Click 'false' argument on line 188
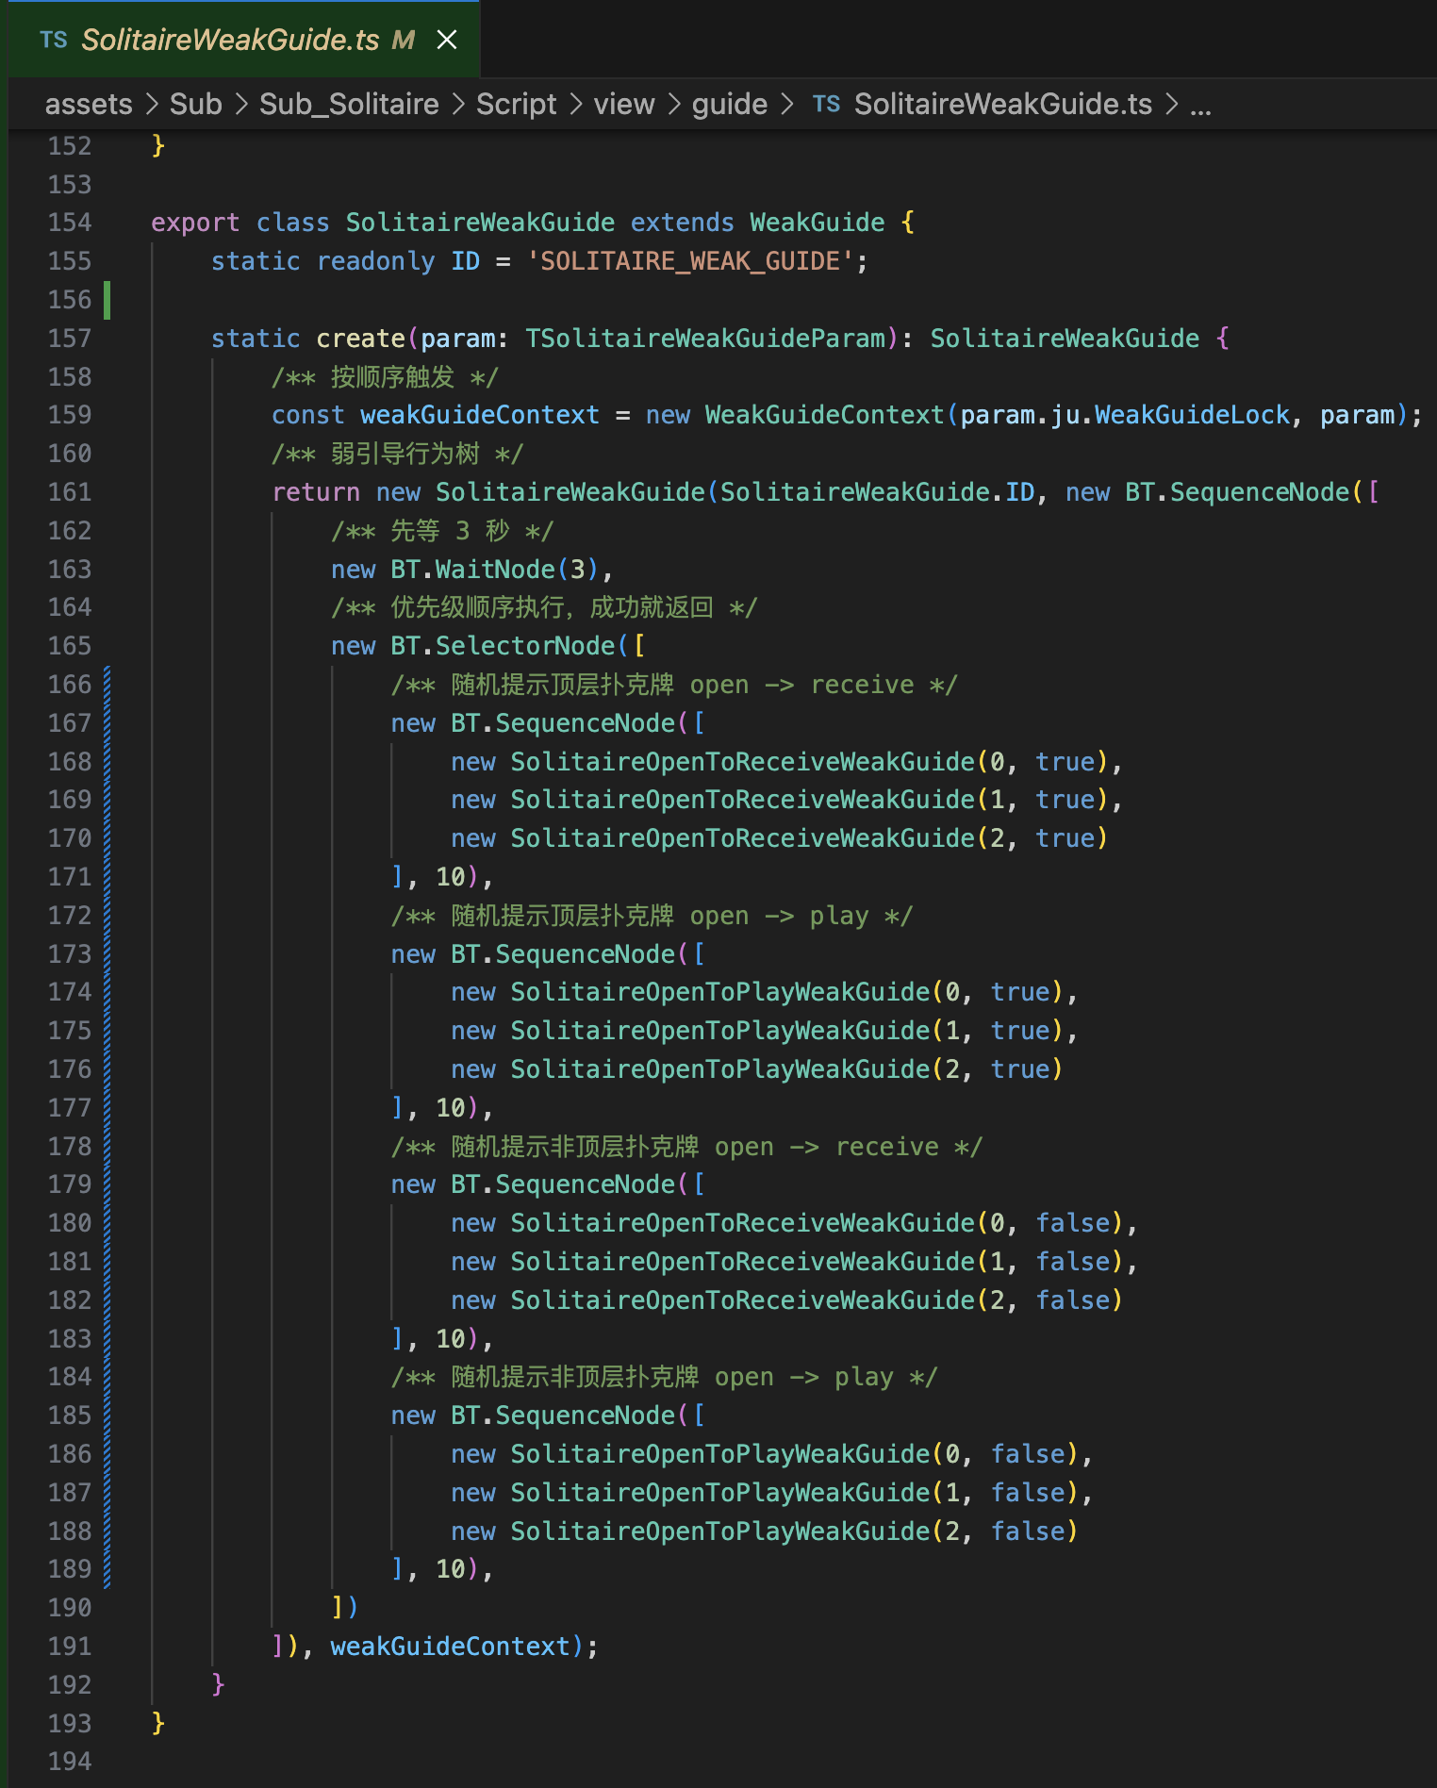This screenshot has height=1788, width=1437. [1028, 1531]
